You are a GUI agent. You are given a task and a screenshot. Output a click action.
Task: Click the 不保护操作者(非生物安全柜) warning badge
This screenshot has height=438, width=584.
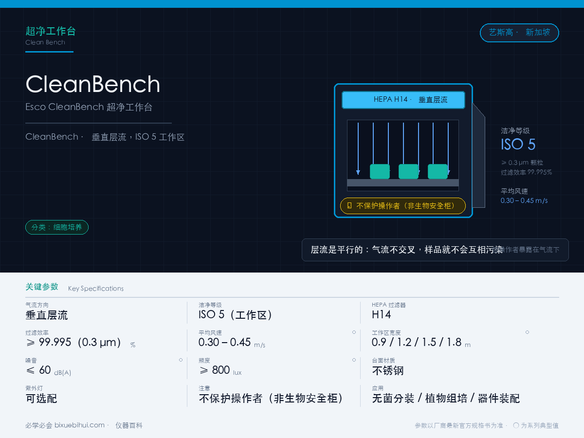(x=403, y=206)
